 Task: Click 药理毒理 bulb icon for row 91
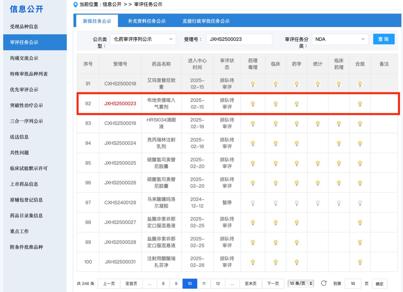pos(253,84)
